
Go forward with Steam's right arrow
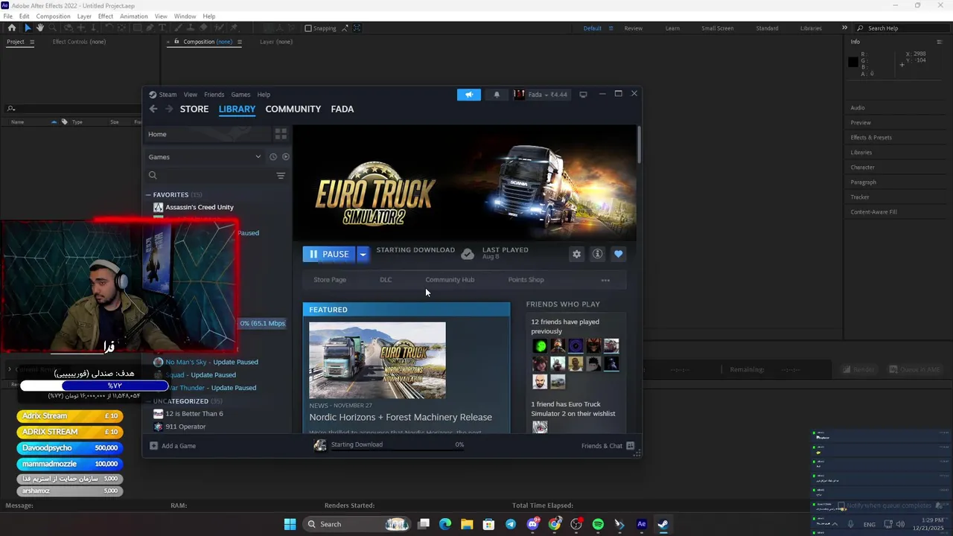[x=169, y=109]
